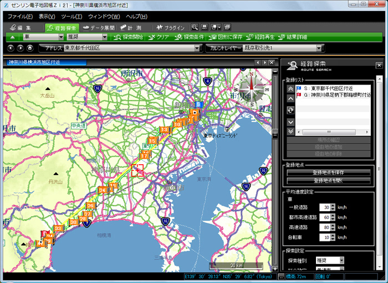The image size is (388, 283).
Task: Click the swap start/goal refresh icon
Action: click(x=290, y=111)
